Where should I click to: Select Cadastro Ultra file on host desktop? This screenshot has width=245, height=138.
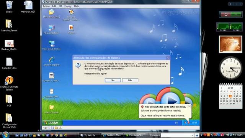[x=9, y=63]
